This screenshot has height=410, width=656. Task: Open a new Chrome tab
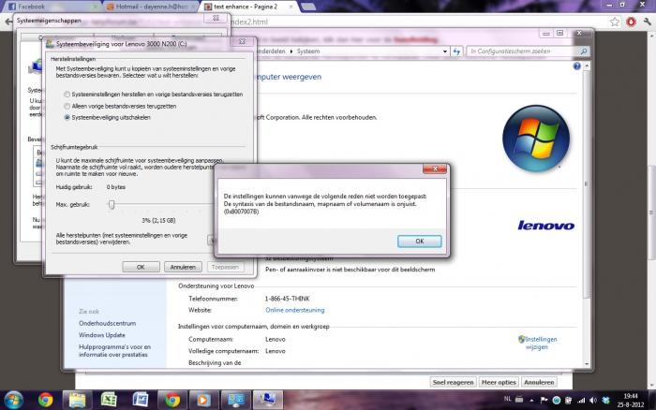point(308,7)
